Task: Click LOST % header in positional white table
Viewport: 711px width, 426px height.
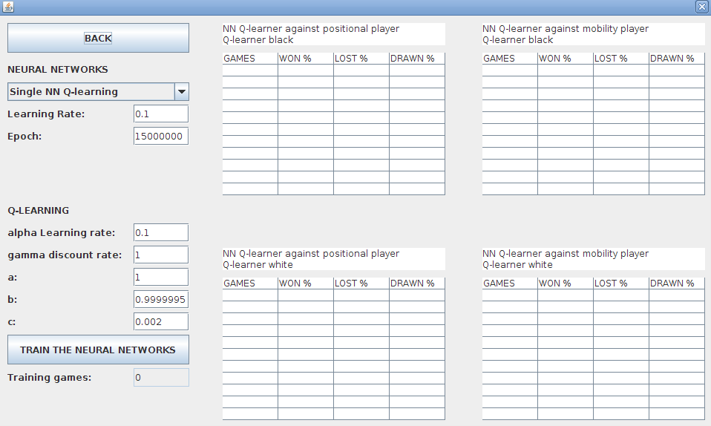Action: [361, 284]
